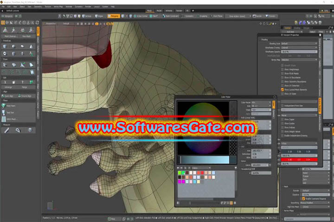Open the Action Center toolbar option

coord(141,16)
